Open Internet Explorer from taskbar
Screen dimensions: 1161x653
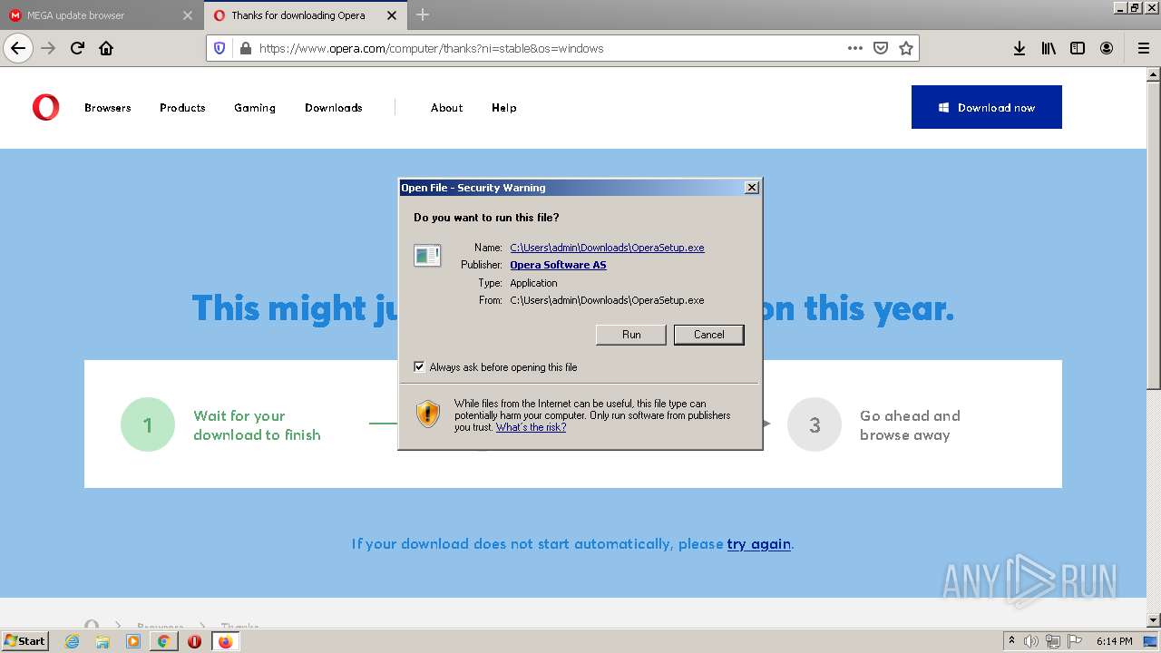pyautogui.click(x=73, y=641)
